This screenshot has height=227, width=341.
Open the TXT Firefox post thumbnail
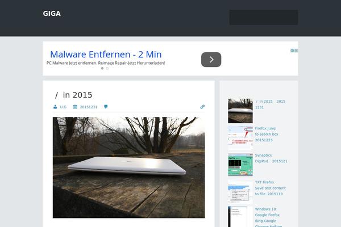(x=240, y=192)
